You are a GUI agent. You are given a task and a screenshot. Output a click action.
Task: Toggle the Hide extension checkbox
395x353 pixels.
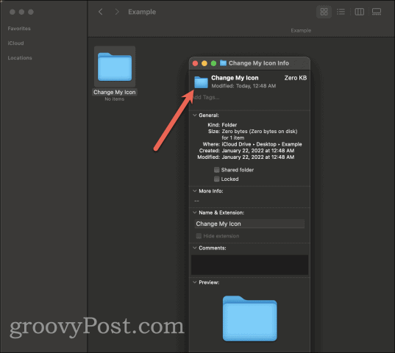click(x=199, y=236)
